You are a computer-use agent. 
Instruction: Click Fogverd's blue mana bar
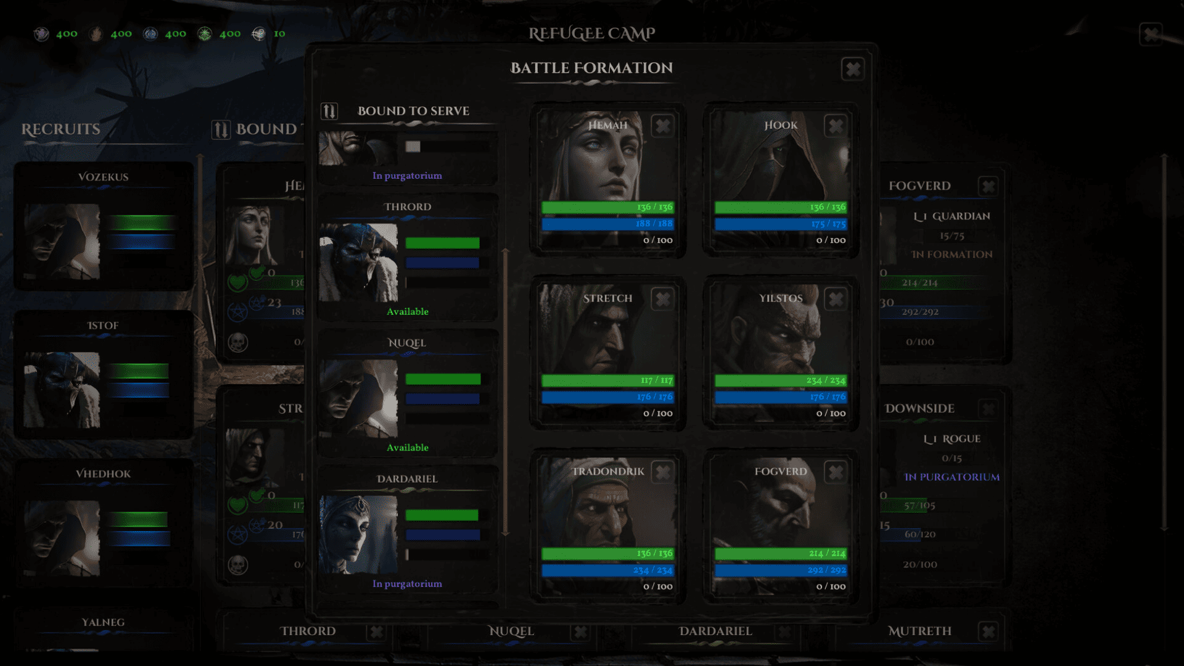tap(781, 570)
